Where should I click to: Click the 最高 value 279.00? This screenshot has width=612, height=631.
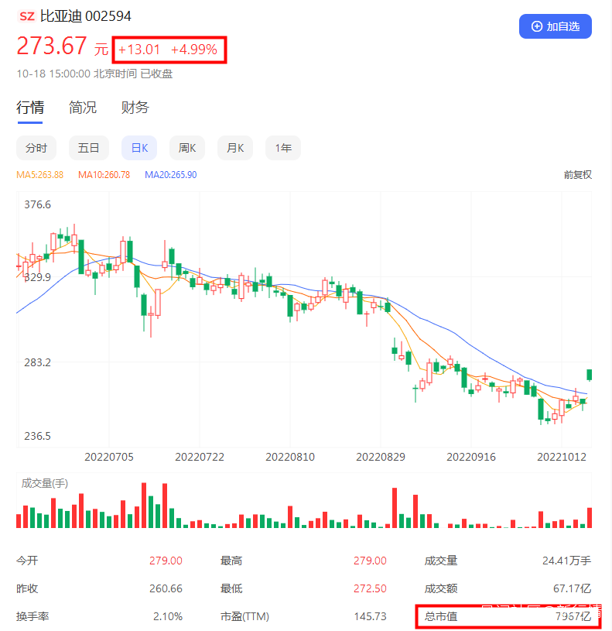[x=370, y=561]
